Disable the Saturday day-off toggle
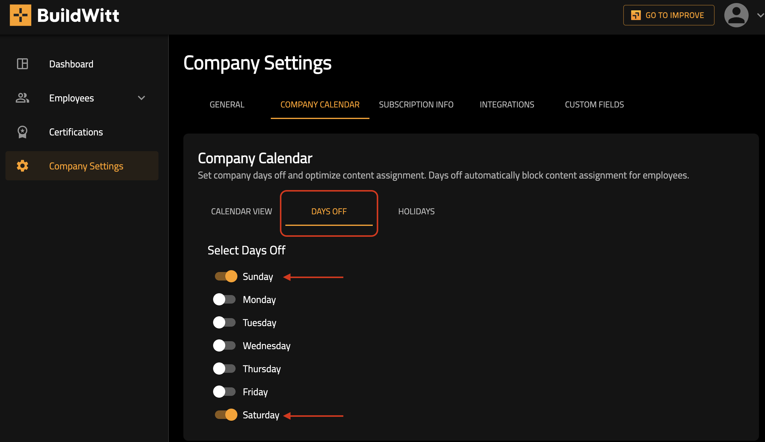Screen dimensions: 765x442 pos(226,415)
